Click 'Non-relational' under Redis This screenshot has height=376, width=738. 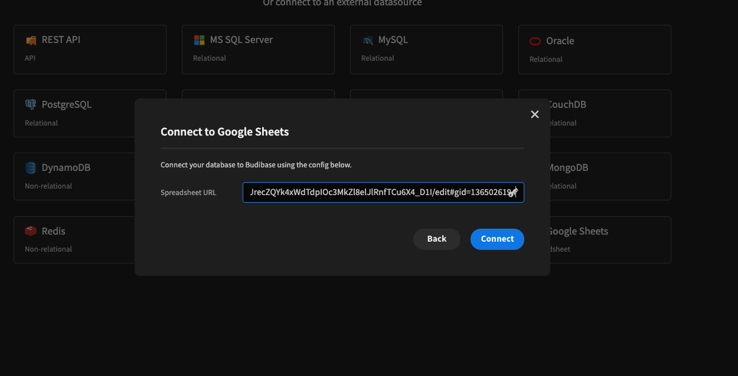pyautogui.click(x=48, y=249)
